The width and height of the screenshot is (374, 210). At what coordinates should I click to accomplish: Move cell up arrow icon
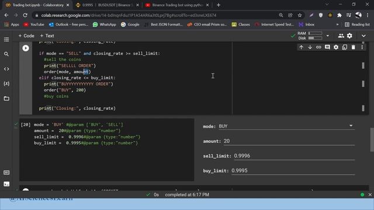click(302, 47)
